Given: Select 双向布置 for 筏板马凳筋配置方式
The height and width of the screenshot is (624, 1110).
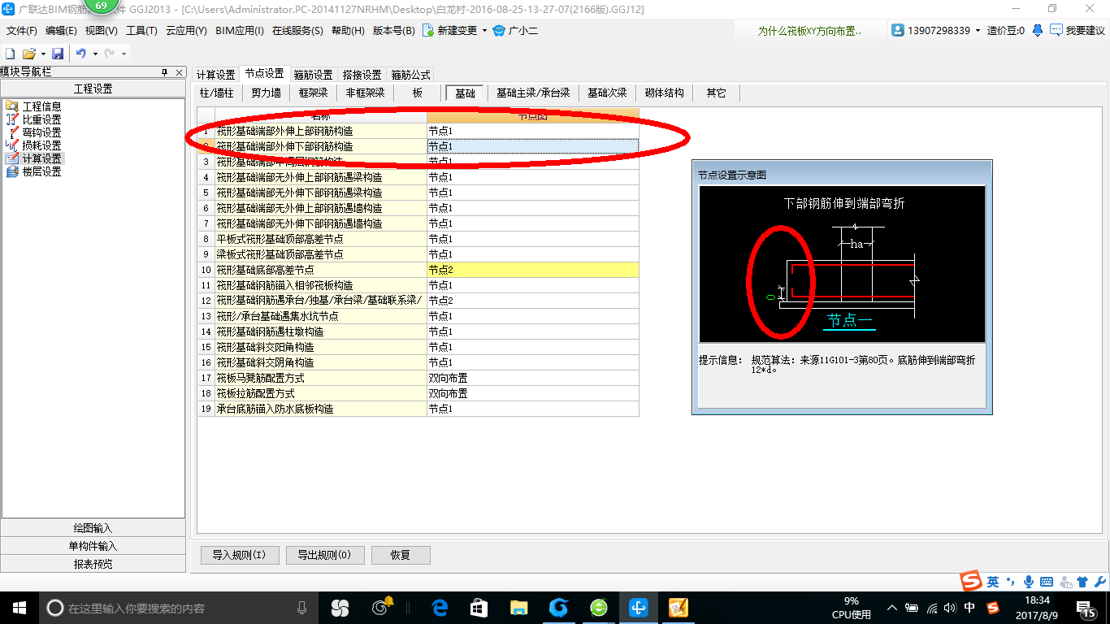Looking at the screenshot, I should (x=532, y=378).
